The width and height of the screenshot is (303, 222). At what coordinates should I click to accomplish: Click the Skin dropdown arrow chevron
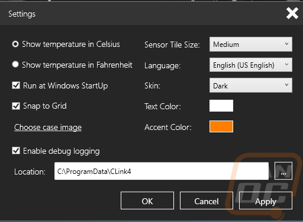pos(286,85)
